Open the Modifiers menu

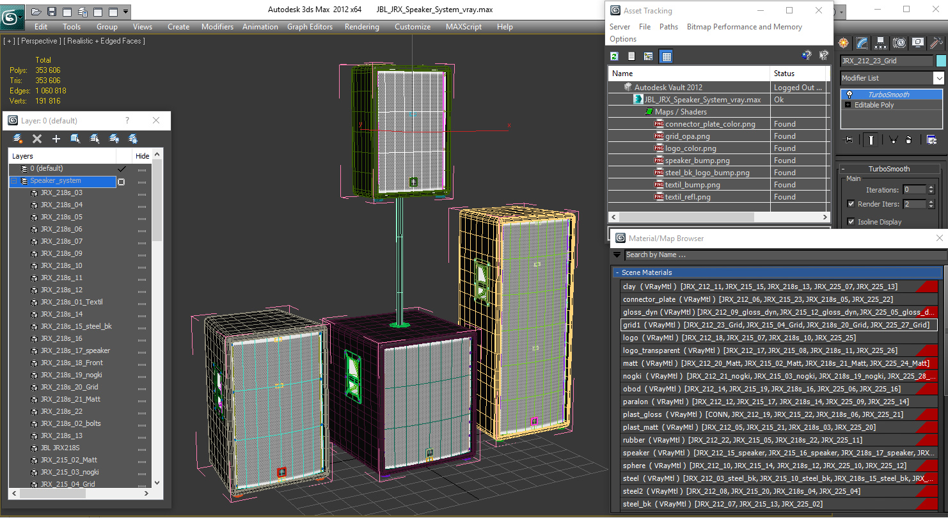click(217, 27)
